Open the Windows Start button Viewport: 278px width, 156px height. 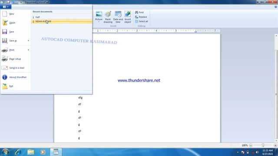coord(5,152)
